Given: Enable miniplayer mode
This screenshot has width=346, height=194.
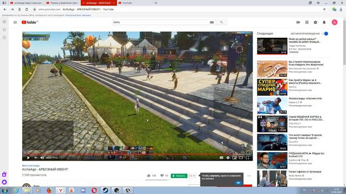Looking at the screenshot, I should [x=235, y=157].
